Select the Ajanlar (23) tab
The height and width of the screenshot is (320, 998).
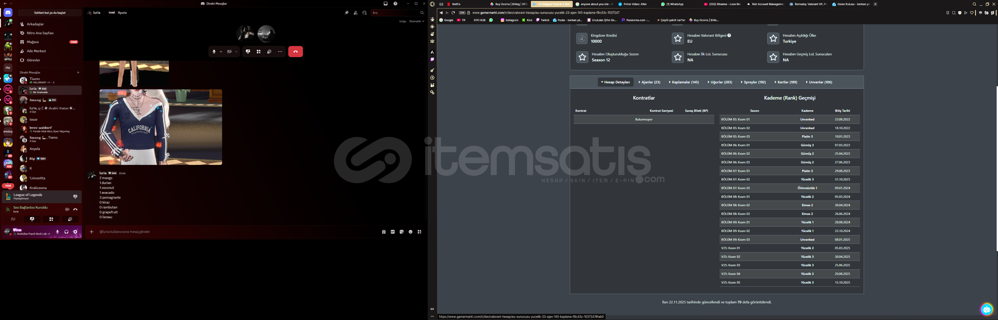(x=649, y=82)
